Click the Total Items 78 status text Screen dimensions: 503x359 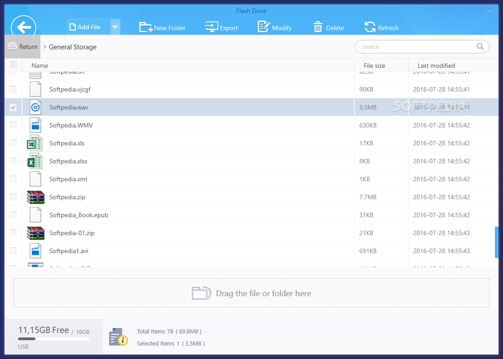[x=169, y=332]
